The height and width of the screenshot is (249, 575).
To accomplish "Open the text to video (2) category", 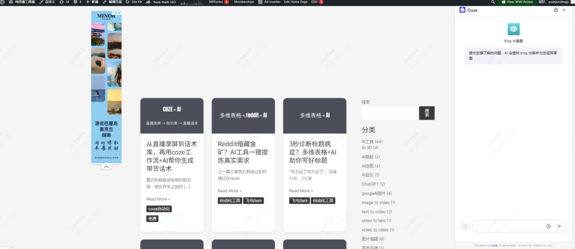I will pos(376,212).
